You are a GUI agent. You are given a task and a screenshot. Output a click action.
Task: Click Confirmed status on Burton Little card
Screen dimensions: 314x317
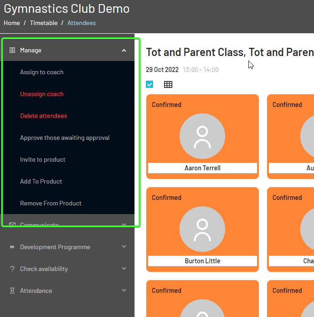(x=166, y=198)
